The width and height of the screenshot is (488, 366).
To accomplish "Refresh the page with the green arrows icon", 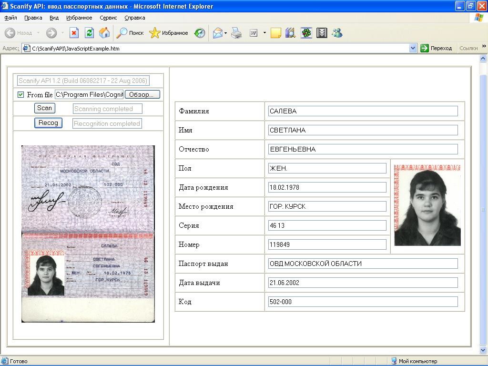I will click(x=89, y=33).
